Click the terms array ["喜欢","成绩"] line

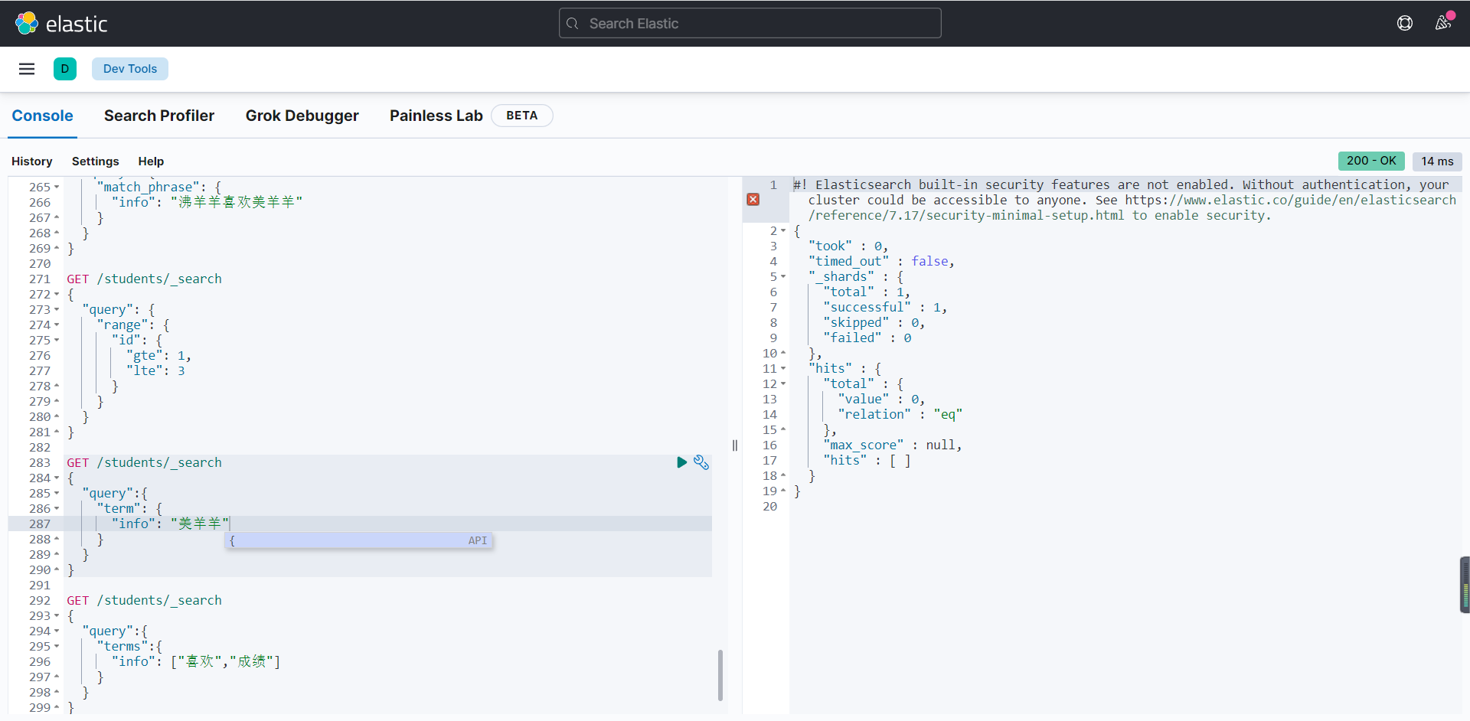[x=196, y=661]
